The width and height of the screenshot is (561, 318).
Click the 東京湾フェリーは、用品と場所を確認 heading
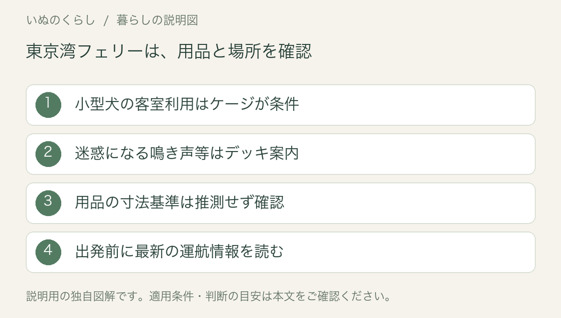tap(169, 51)
